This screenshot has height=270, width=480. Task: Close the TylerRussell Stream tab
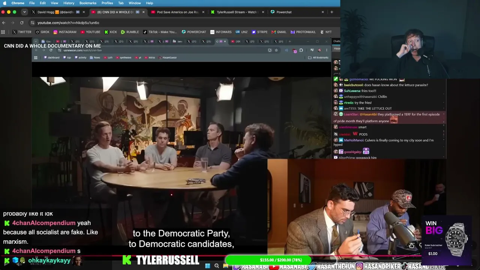coord(262,12)
